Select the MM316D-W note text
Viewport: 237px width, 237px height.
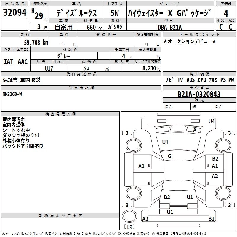(x=12, y=94)
